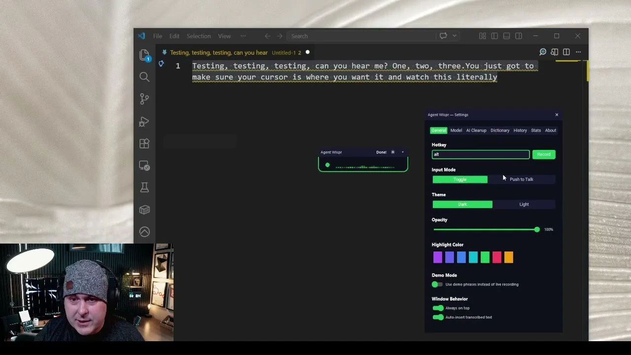Screen dimensions: 631x355
Task: Disable the Always on top switch
Action: click(x=438, y=308)
